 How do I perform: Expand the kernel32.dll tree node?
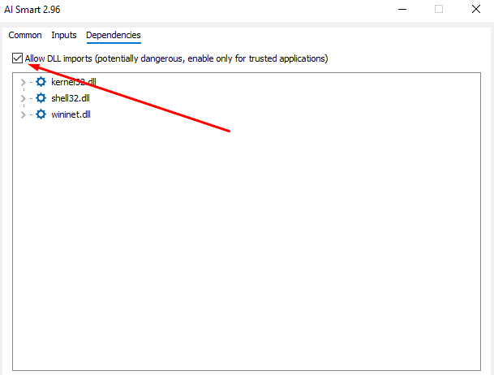click(x=23, y=82)
